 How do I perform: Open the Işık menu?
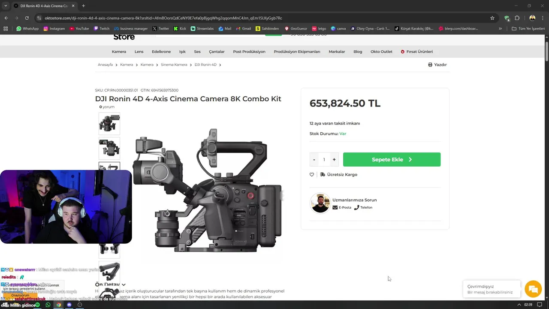pyautogui.click(x=182, y=51)
